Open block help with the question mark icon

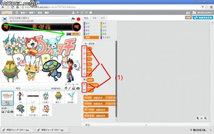point(91,13)
